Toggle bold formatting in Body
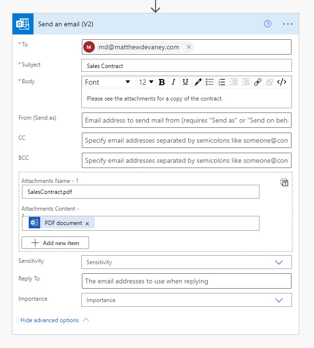Screen dimensions: 314x348 (162, 82)
